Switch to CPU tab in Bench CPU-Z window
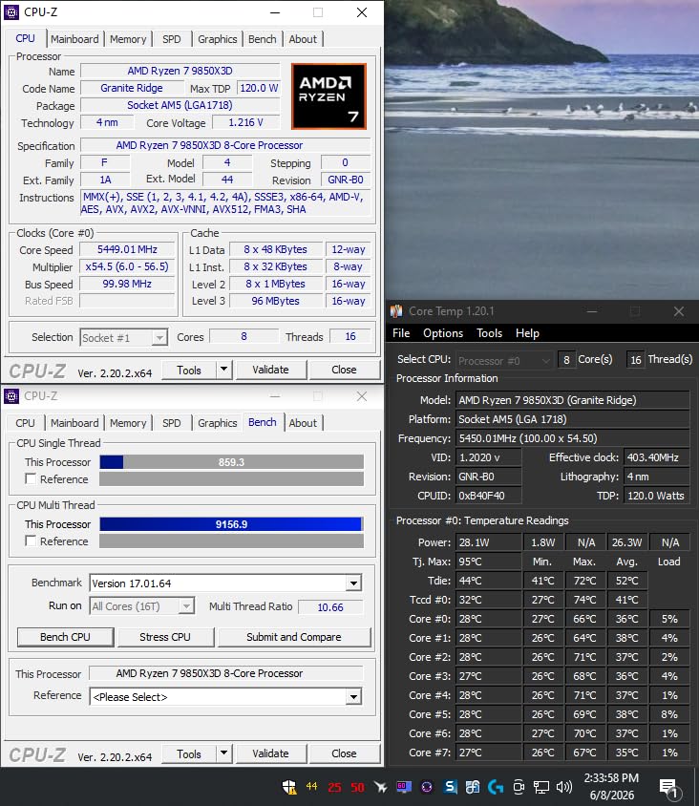Viewport: 699px width, 806px height. point(25,423)
